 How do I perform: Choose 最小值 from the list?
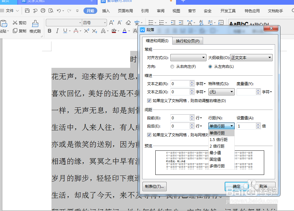click(x=222, y=153)
